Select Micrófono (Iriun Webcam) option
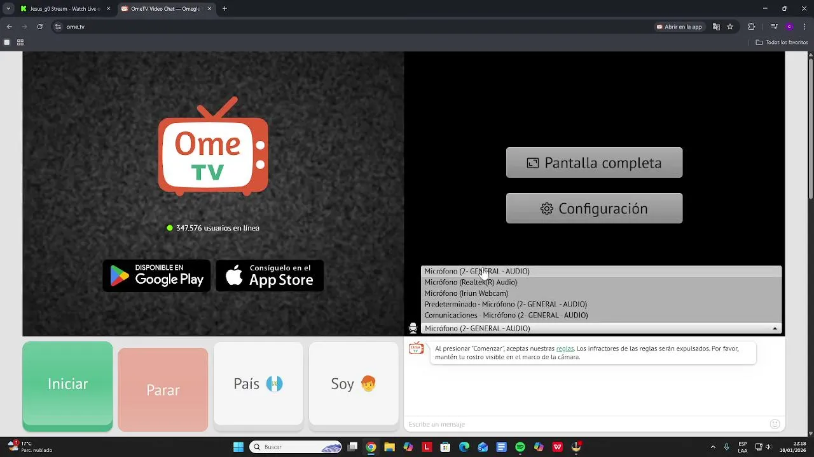 click(x=601, y=293)
